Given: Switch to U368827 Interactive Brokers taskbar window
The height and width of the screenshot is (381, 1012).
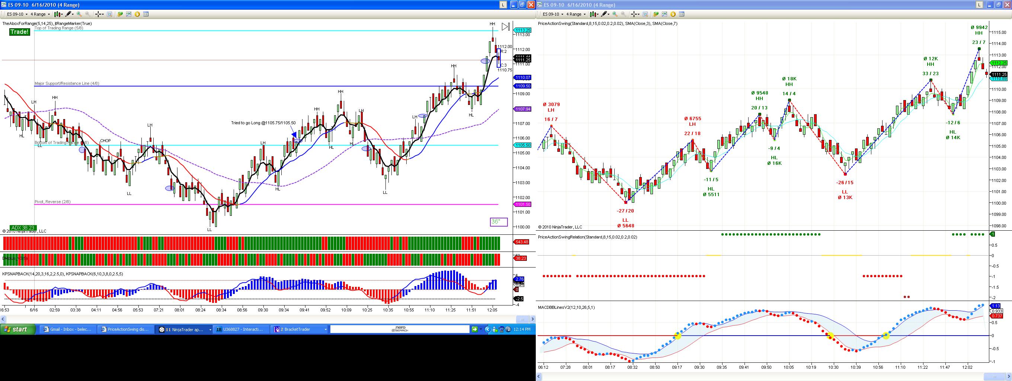Looking at the screenshot, I should [241, 330].
